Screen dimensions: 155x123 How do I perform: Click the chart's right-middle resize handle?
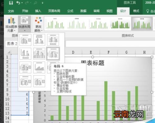point(152,92)
